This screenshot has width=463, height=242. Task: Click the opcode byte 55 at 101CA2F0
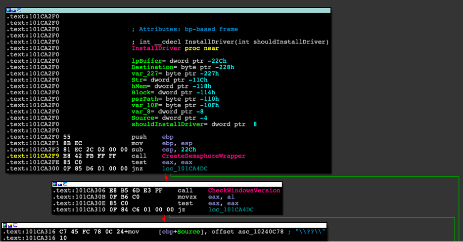coord(67,137)
